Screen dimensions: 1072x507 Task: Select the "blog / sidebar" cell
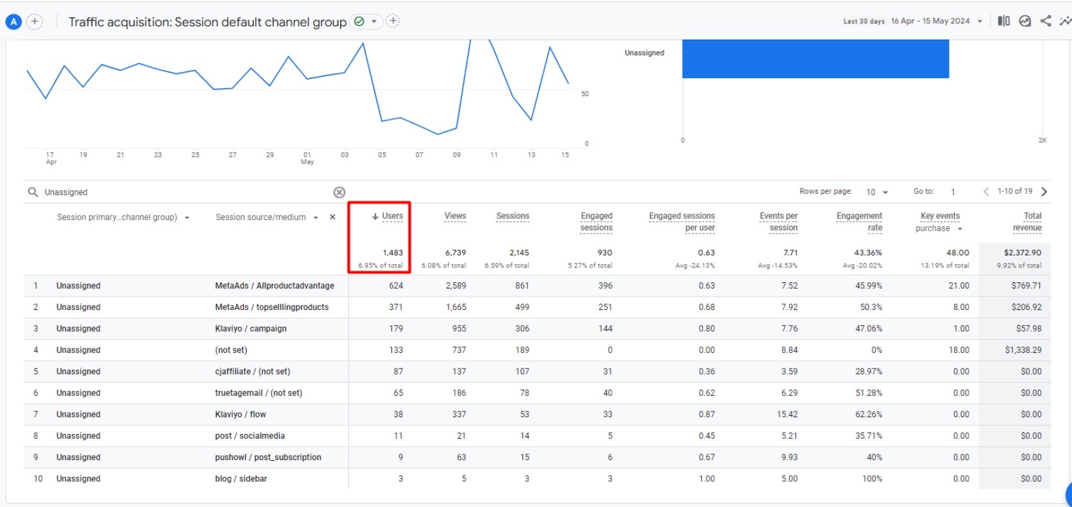tap(241, 479)
